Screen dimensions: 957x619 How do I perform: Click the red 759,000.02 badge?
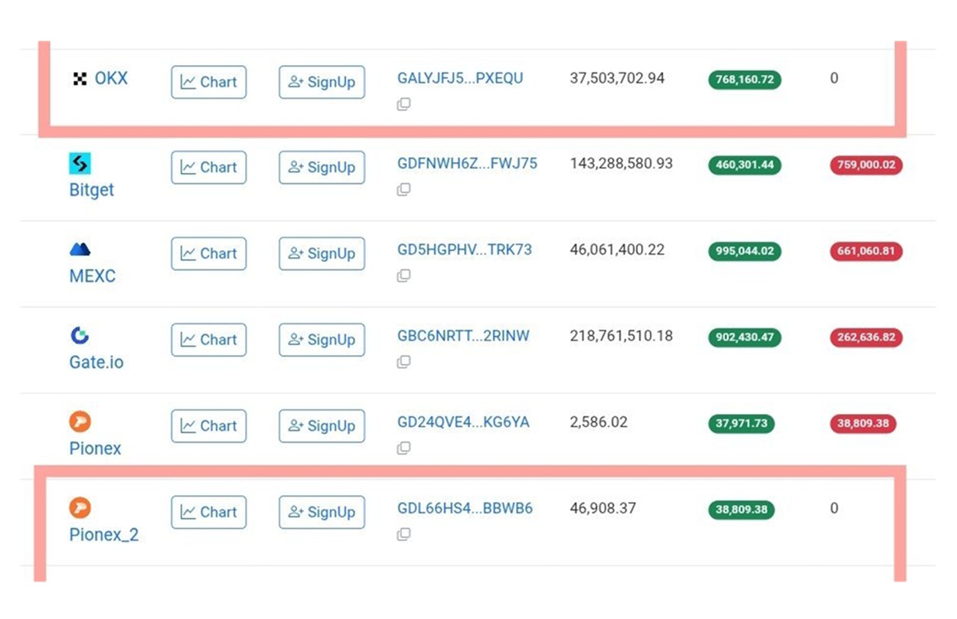(x=866, y=165)
